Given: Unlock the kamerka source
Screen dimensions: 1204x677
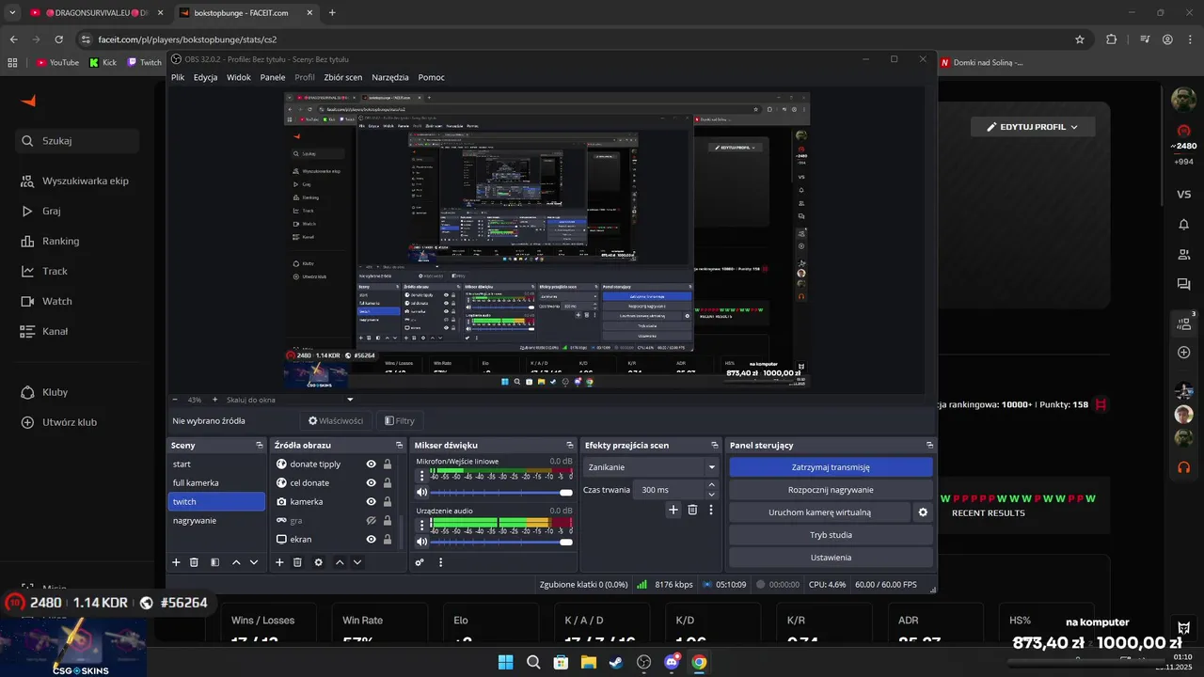Looking at the screenshot, I should point(388,502).
